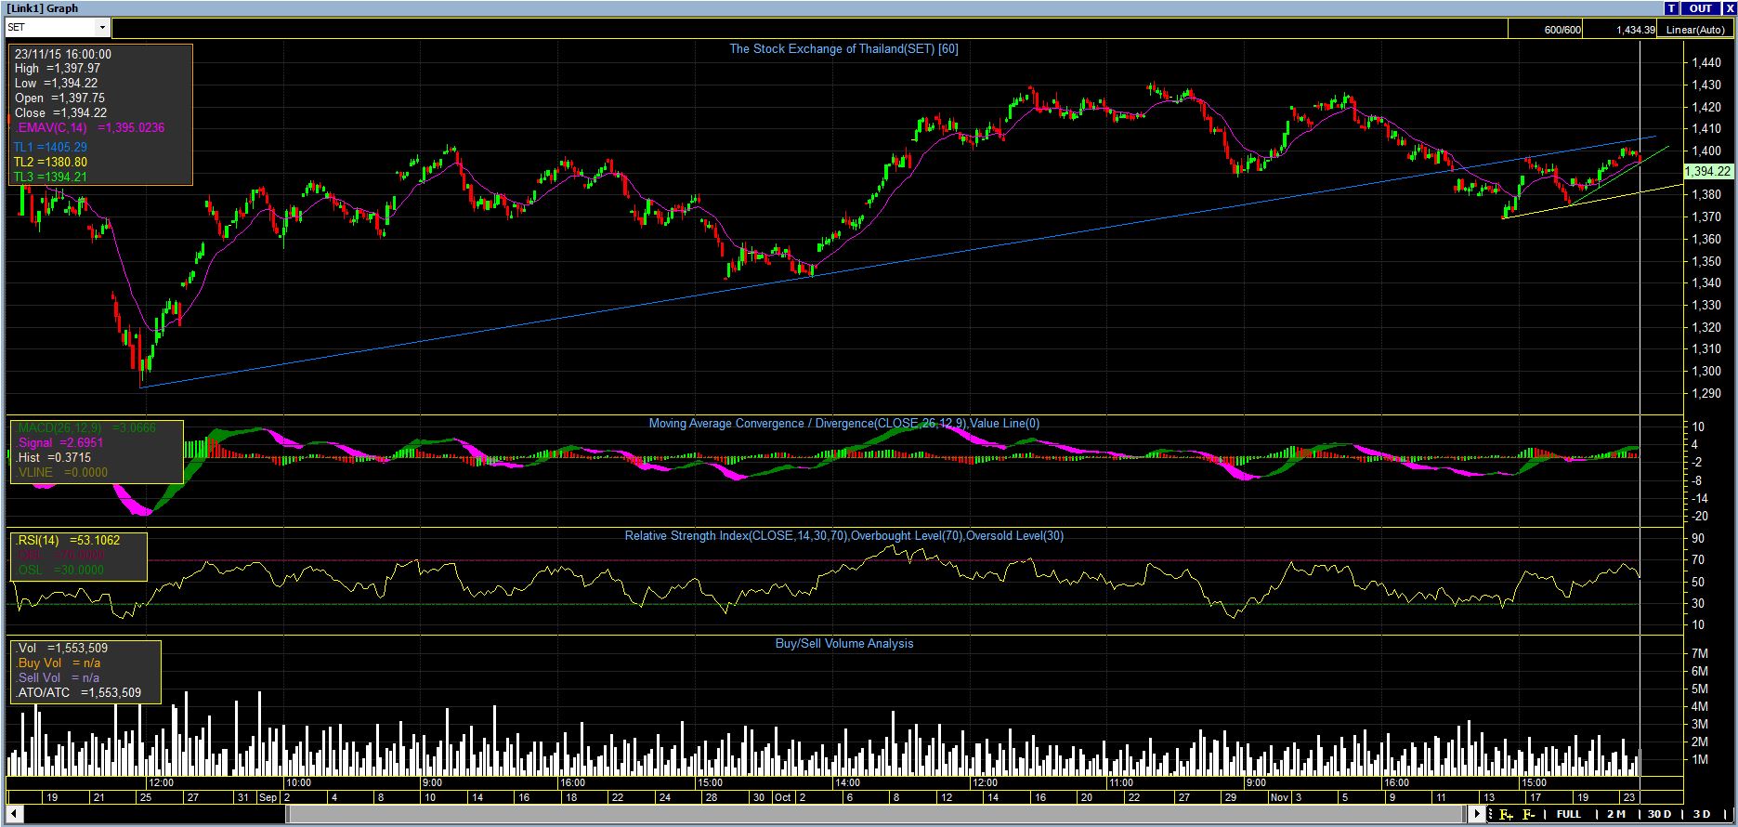Click the Vol =1,553,509 legend entry
The image size is (1738, 827).
click(x=62, y=649)
